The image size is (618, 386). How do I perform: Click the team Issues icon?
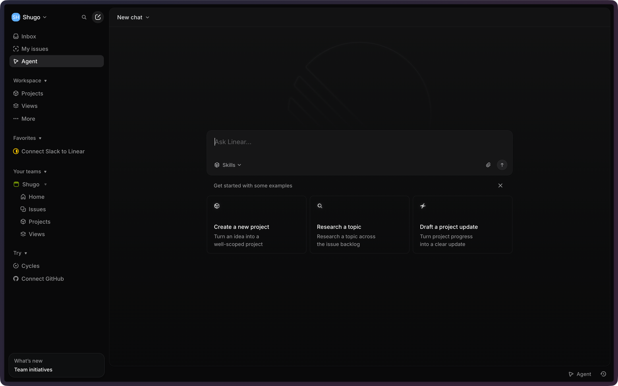click(x=23, y=209)
